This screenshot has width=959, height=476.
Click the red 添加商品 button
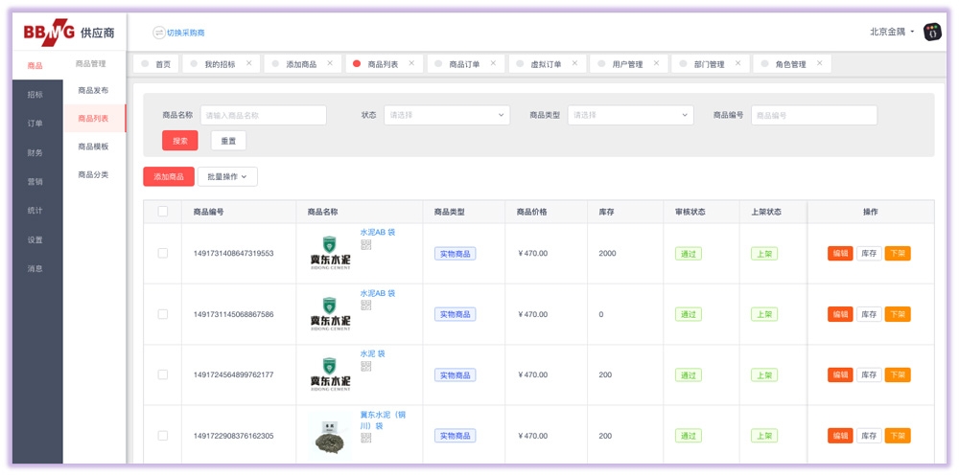[x=169, y=176]
